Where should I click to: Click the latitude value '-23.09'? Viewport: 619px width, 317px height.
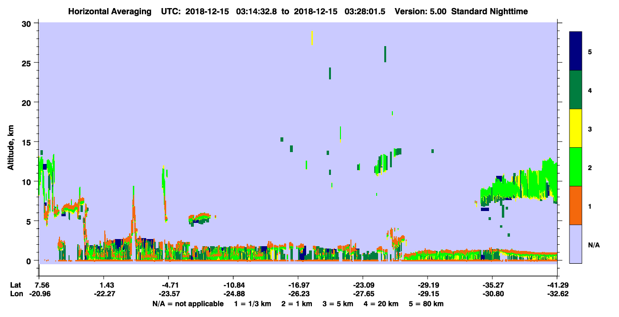(x=363, y=285)
